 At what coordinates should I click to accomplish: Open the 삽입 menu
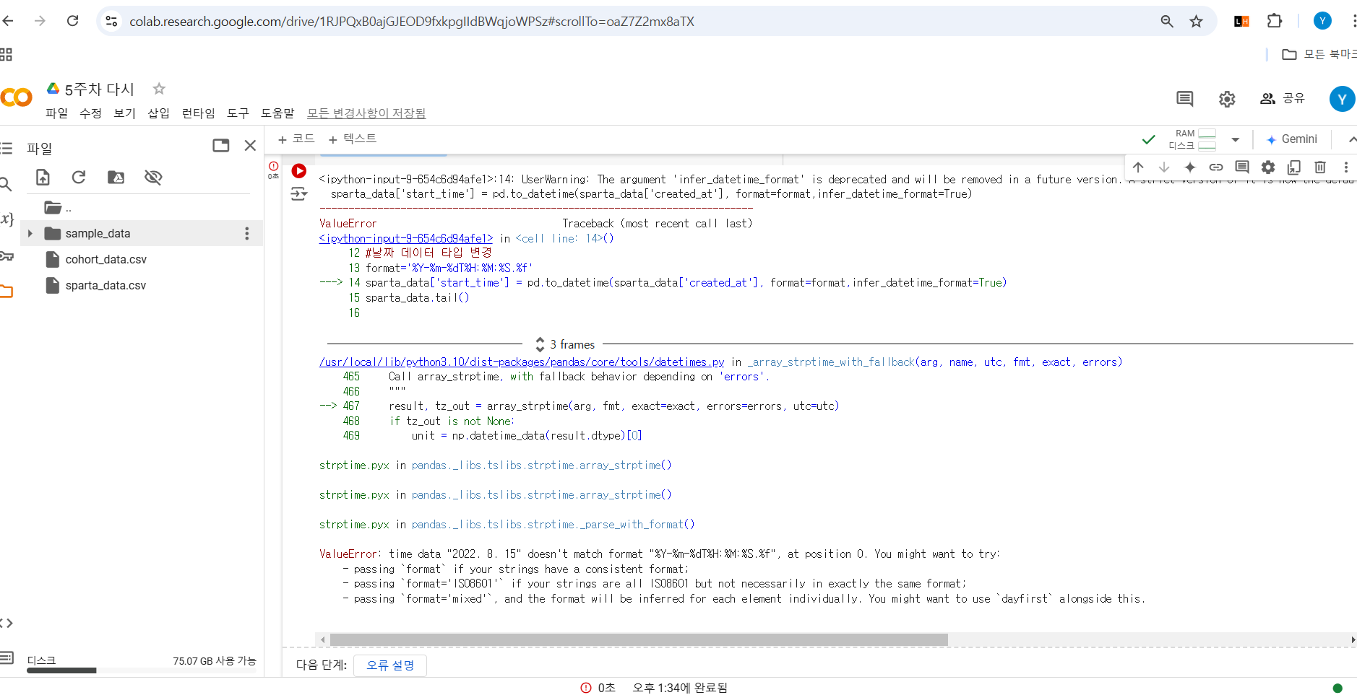[x=158, y=113]
